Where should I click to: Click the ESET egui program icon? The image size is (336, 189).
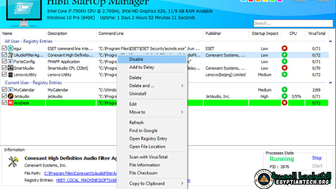(x=10, y=48)
